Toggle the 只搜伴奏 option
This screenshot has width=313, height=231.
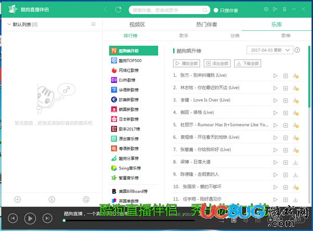226,10
